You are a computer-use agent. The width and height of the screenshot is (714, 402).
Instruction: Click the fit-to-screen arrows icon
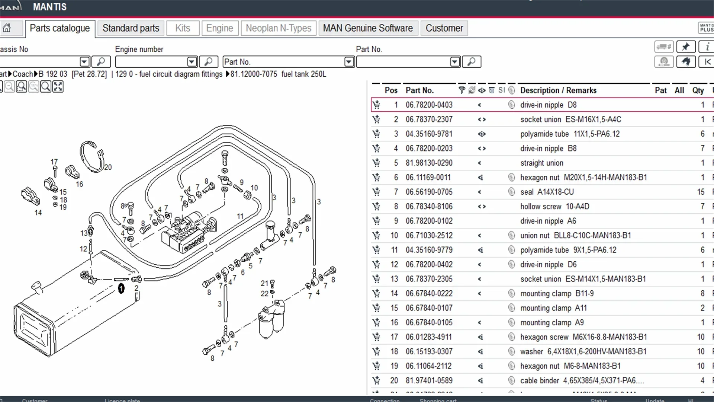click(x=58, y=87)
